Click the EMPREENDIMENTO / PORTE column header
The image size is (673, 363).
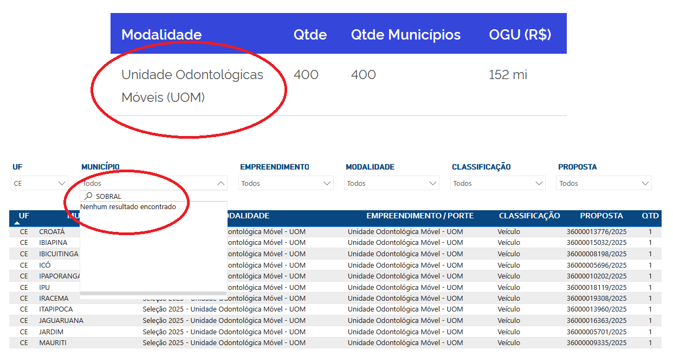[x=420, y=216]
